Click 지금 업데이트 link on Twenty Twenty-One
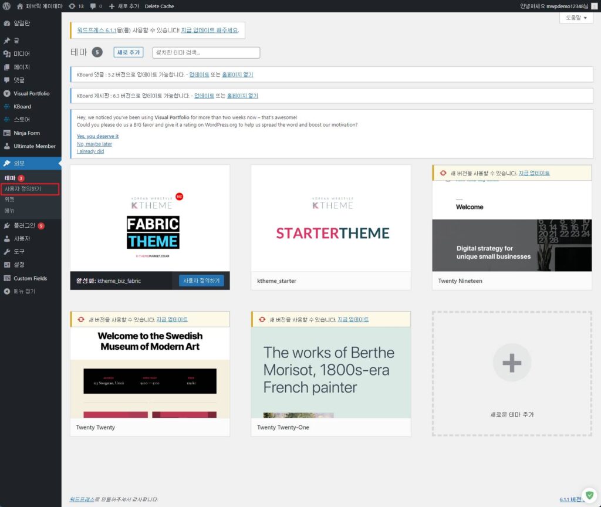The width and height of the screenshot is (601, 507). [x=353, y=320]
